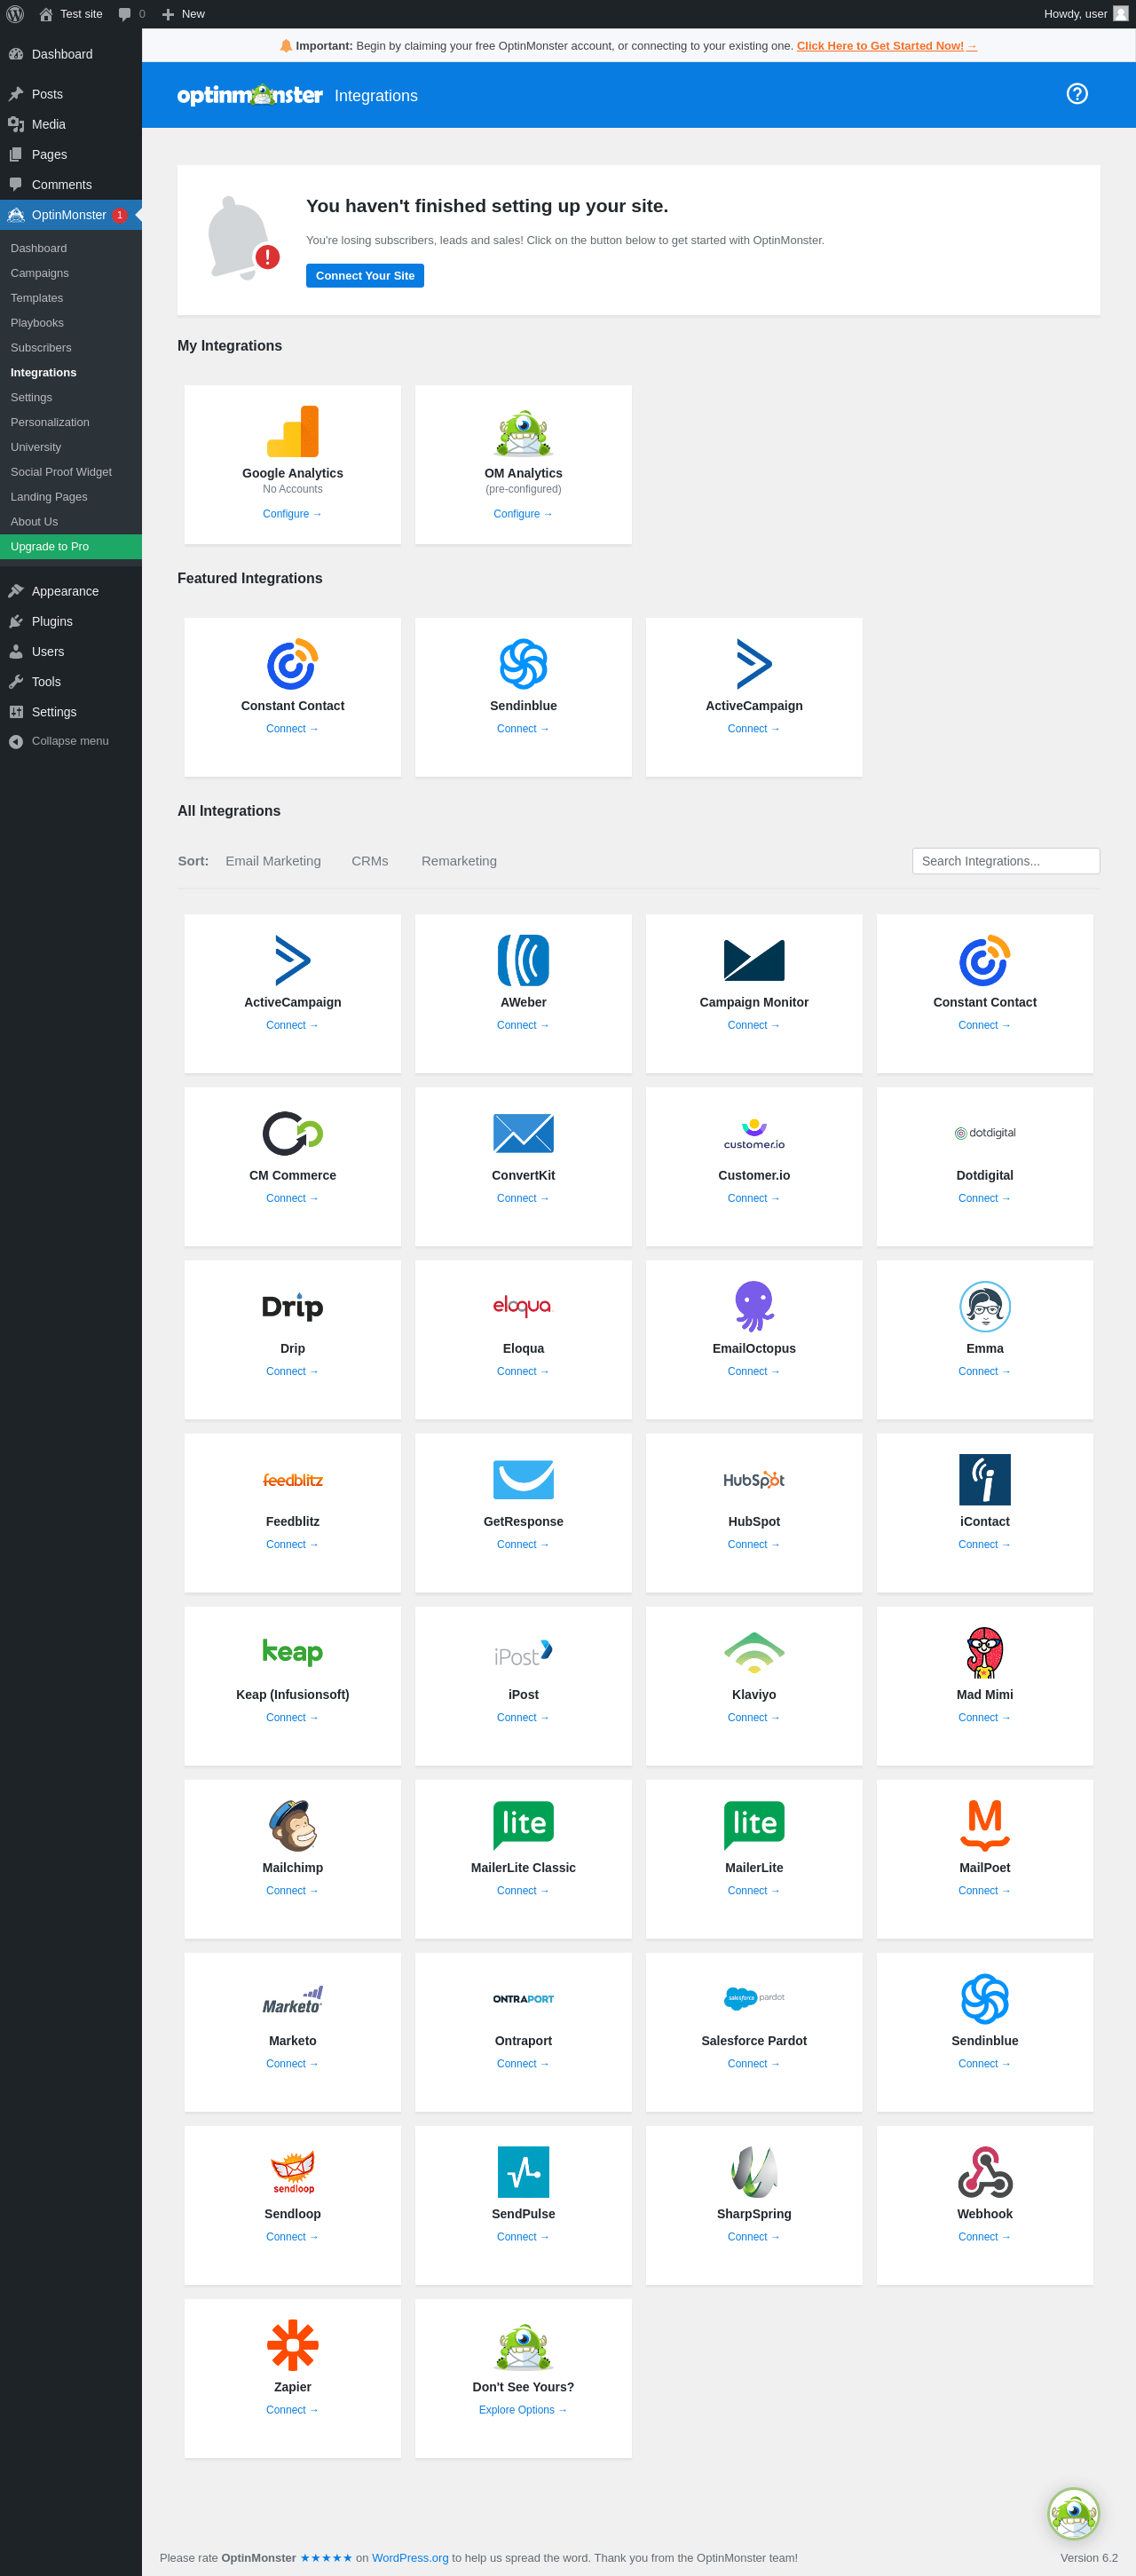Open Media in WordPress sidebar
This screenshot has height=2576, width=1136.
[x=71, y=124]
